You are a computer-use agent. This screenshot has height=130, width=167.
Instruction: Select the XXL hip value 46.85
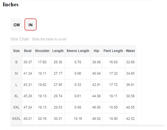tap(96, 107)
